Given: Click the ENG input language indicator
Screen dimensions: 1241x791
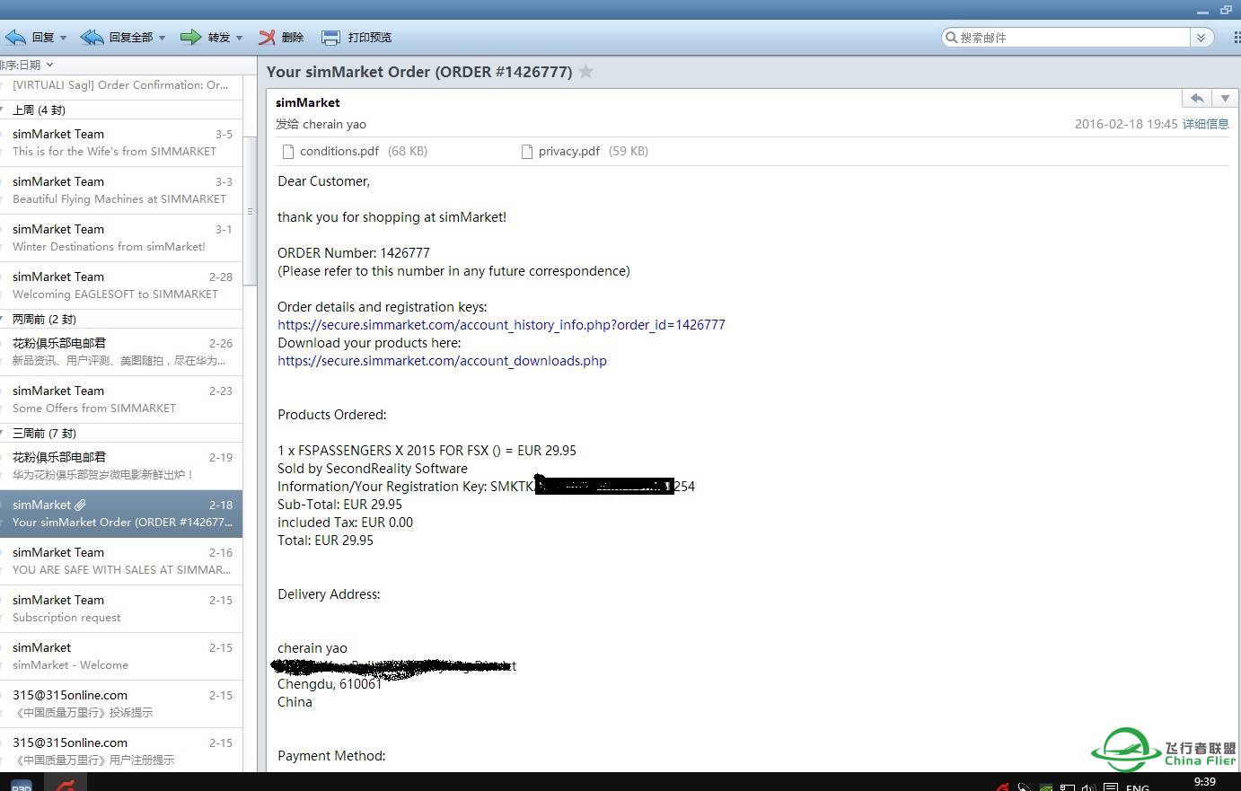Looking at the screenshot, I should 1138,787.
